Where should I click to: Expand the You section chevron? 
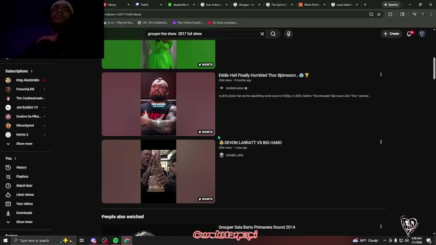click(15, 158)
